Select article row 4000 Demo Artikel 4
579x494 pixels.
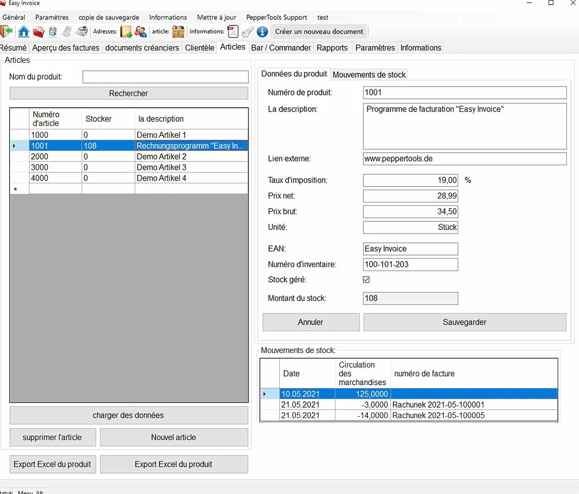pos(129,178)
